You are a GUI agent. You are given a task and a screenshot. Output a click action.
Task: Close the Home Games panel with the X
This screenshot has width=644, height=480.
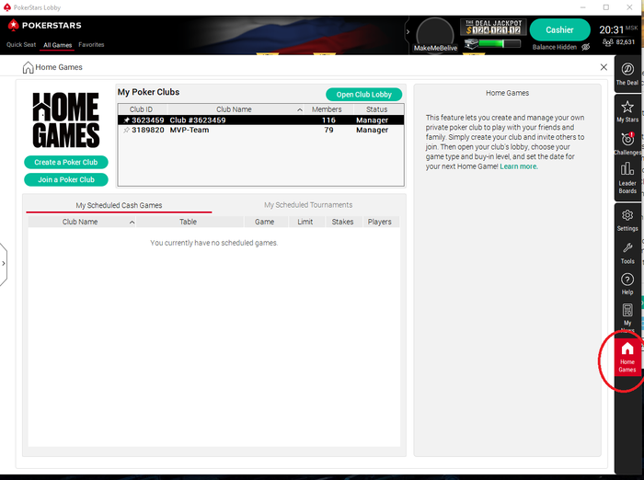click(x=604, y=67)
